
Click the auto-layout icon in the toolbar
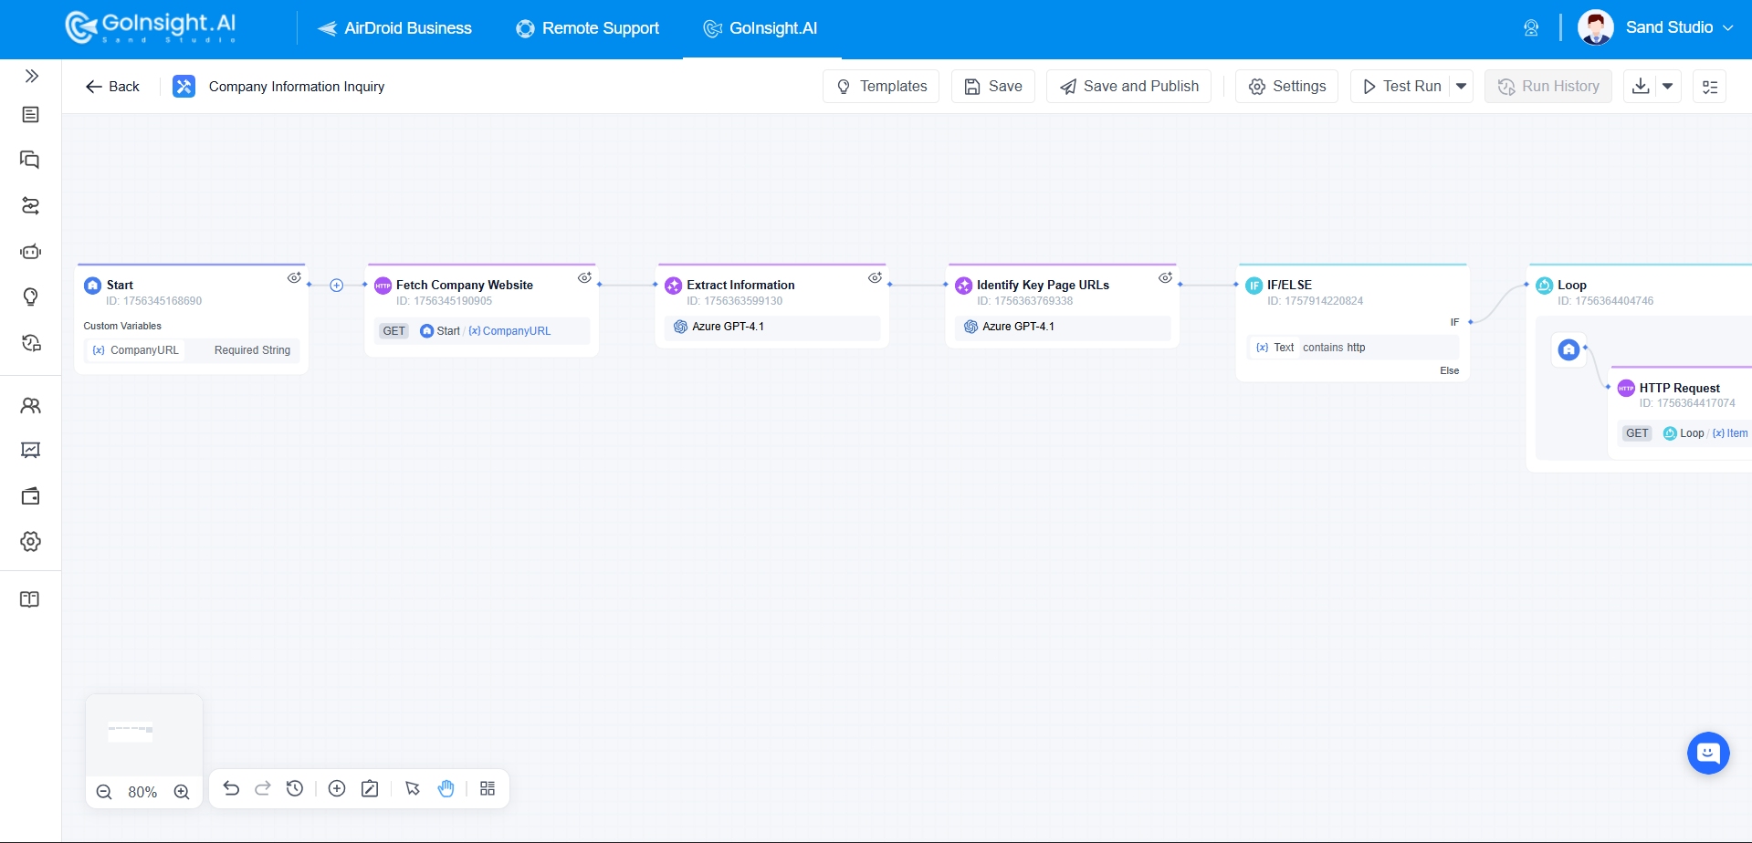point(488,788)
